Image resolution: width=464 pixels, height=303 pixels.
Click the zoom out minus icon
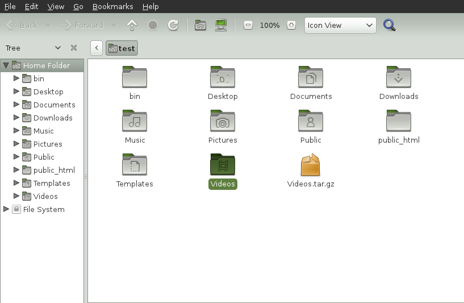(248, 25)
